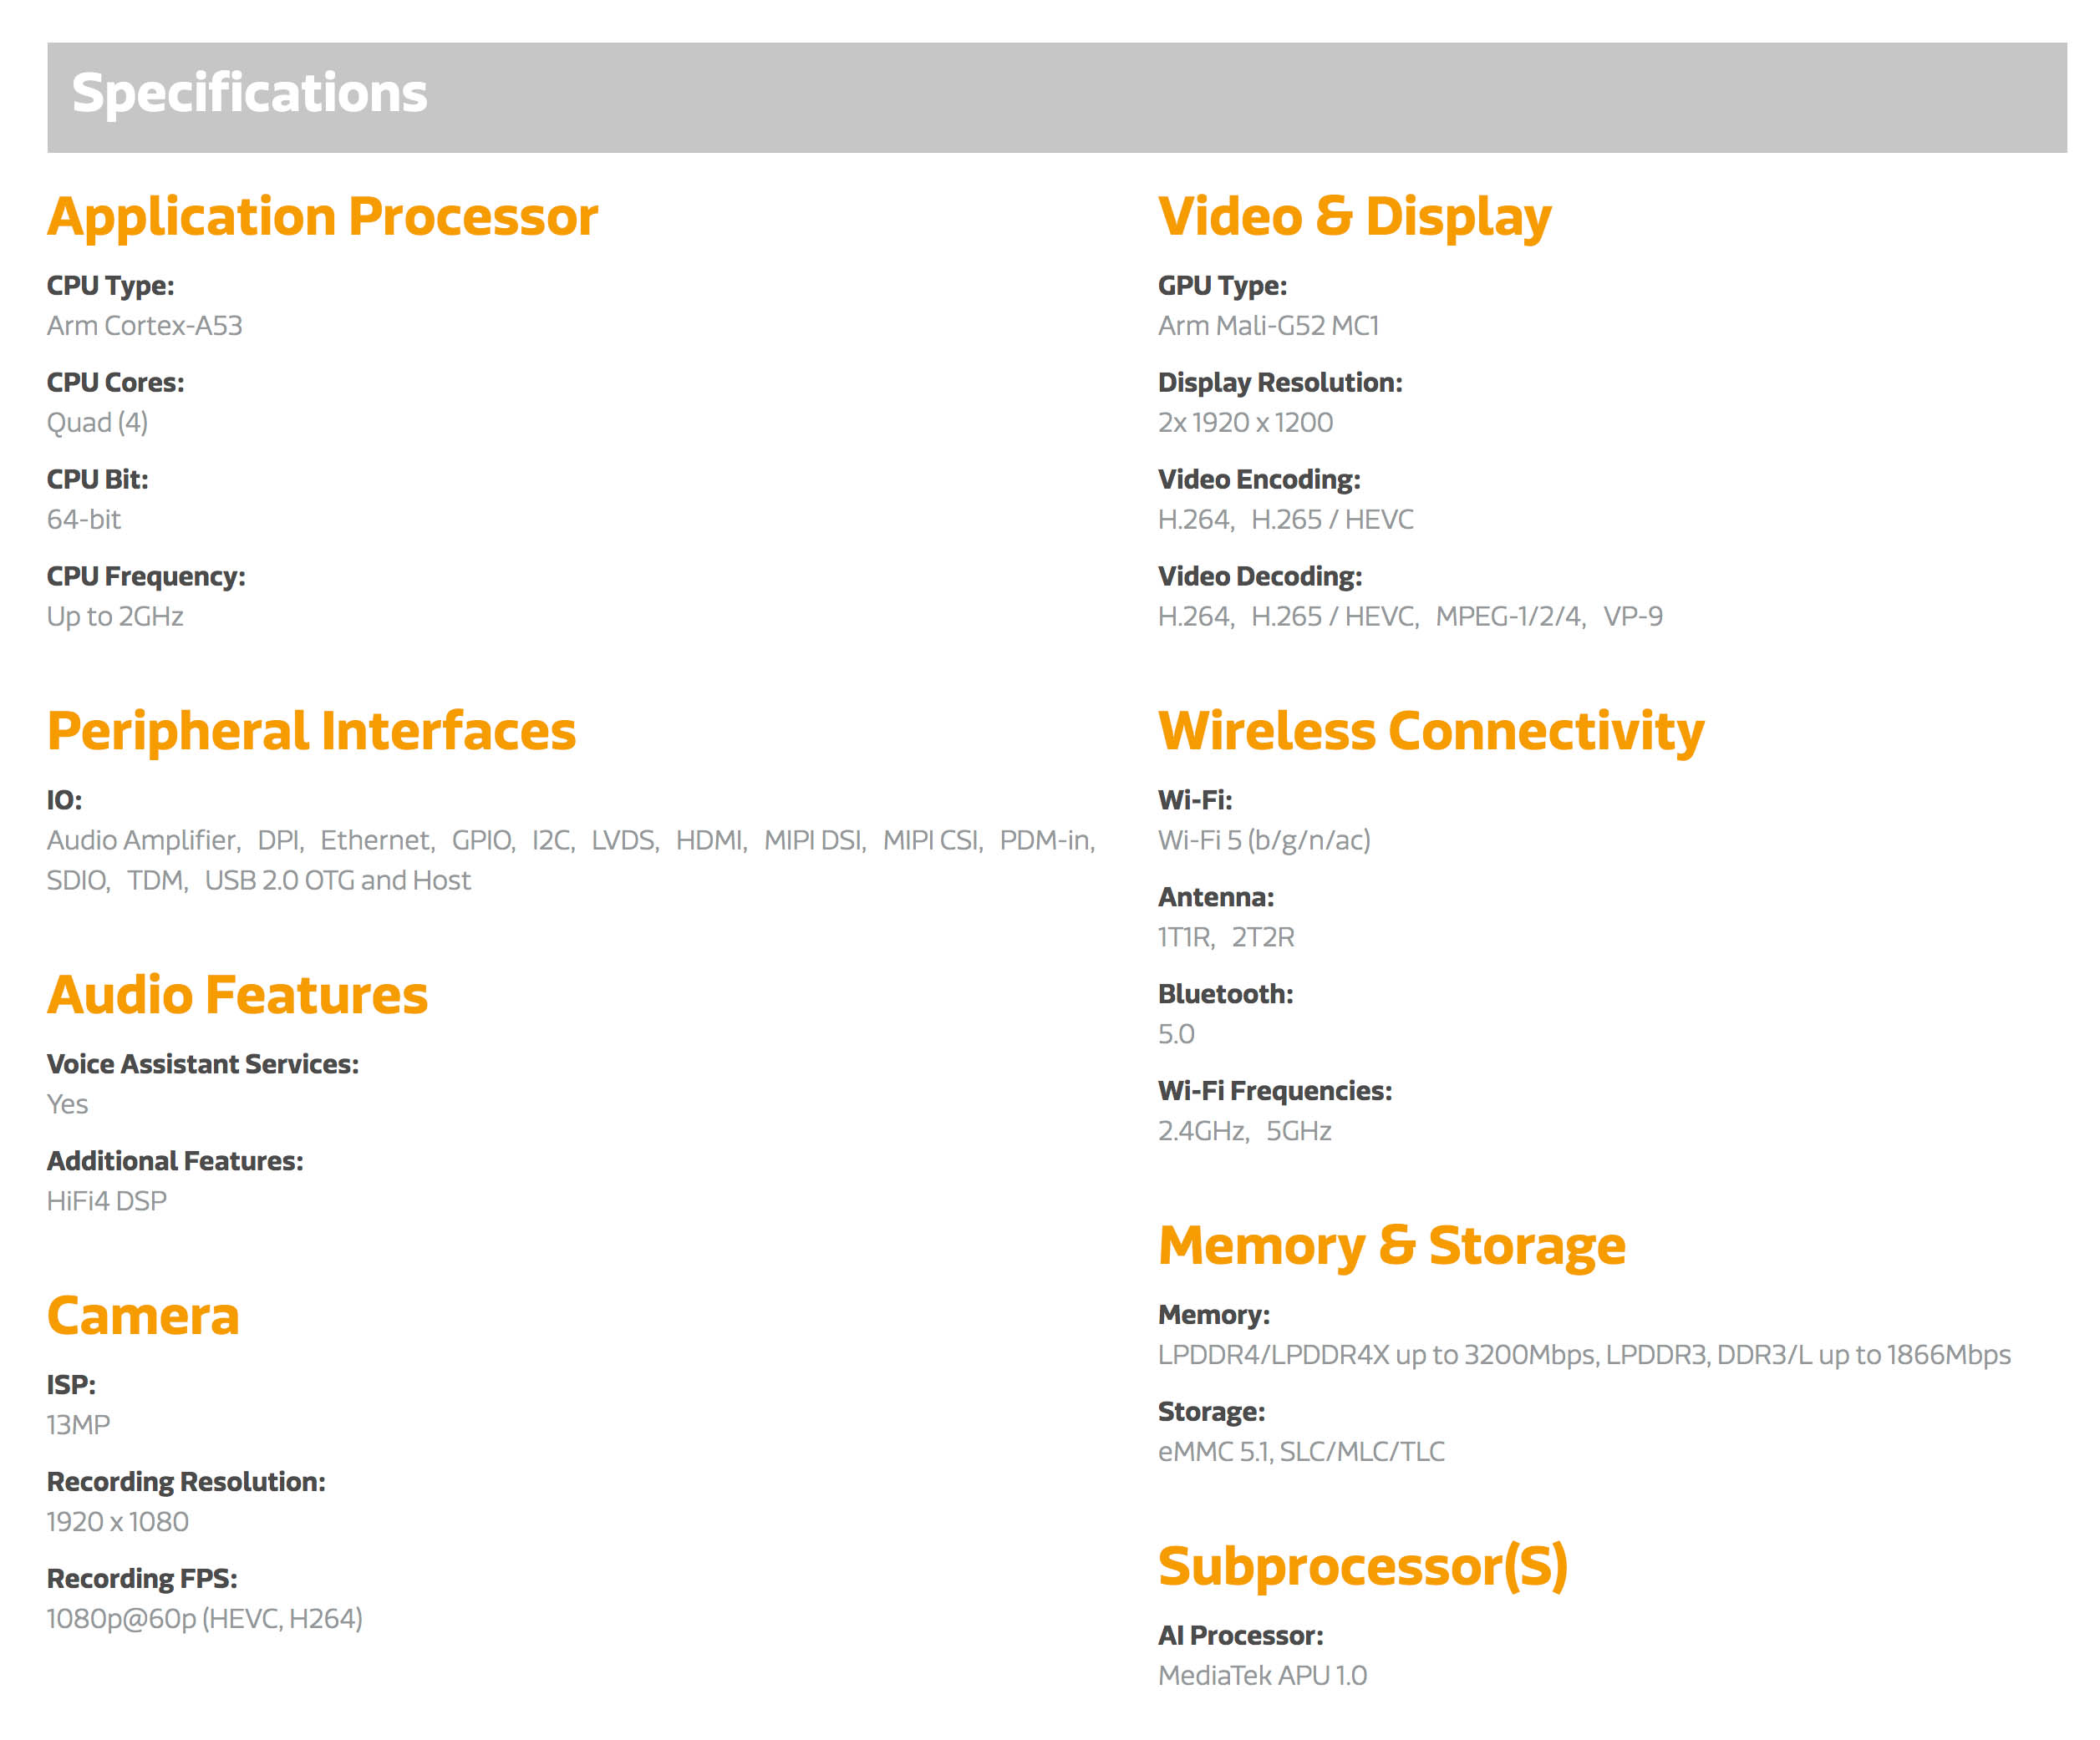Select the Peripheral Interfaces section title

click(x=311, y=731)
